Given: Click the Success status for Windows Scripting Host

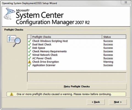Looking at the screenshot, I should [x=108, y=41].
